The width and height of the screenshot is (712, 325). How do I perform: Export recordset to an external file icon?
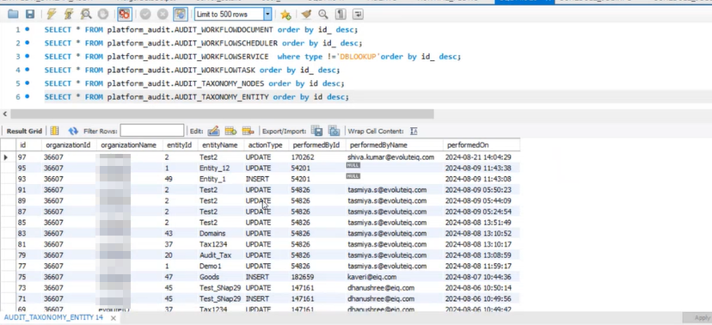(316, 132)
